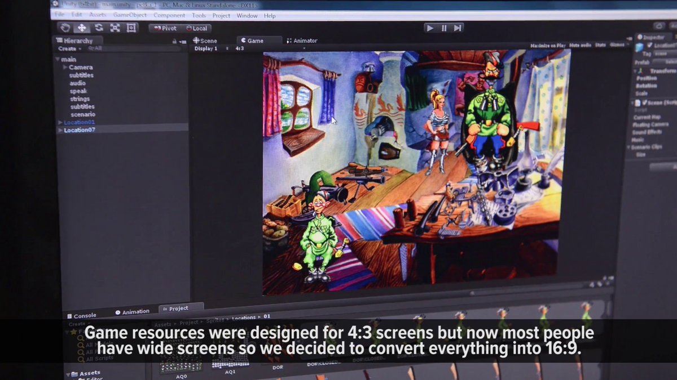Open the Tools menu
This screenshot has height=380, width=677.
tap(199, 16)
